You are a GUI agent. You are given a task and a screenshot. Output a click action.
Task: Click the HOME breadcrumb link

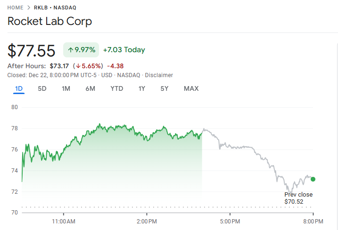(x=15, y=8)
